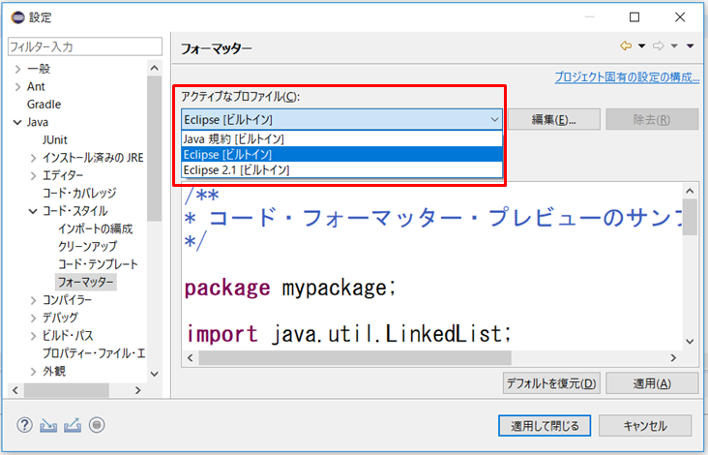Select クリーンアップ in the tree
Screen dimensions: 708x455
(x=91, y=246)
